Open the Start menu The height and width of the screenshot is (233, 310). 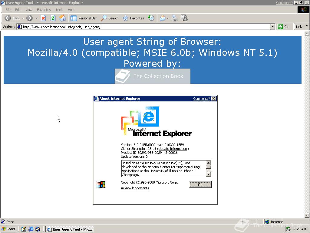(x=8, y=229)
